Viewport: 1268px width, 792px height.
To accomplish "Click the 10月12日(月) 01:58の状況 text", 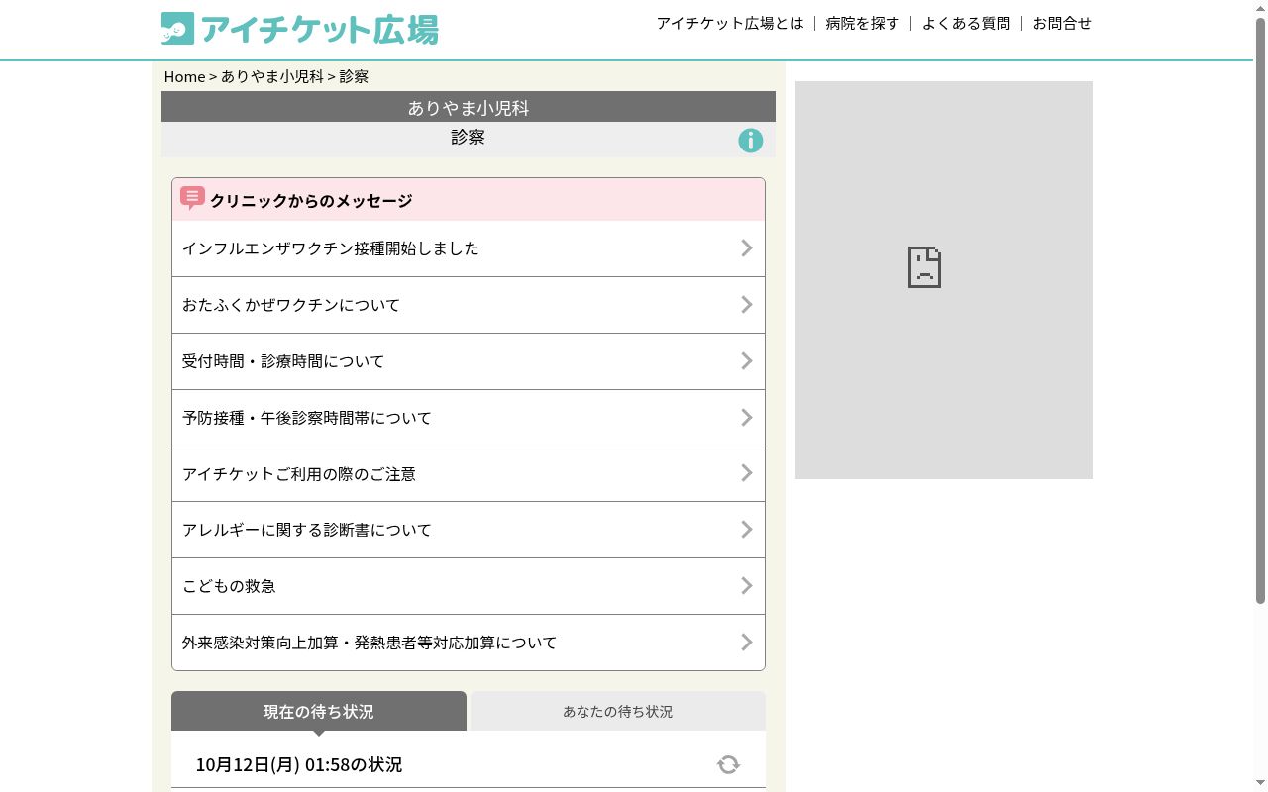I will click(299, 764).
